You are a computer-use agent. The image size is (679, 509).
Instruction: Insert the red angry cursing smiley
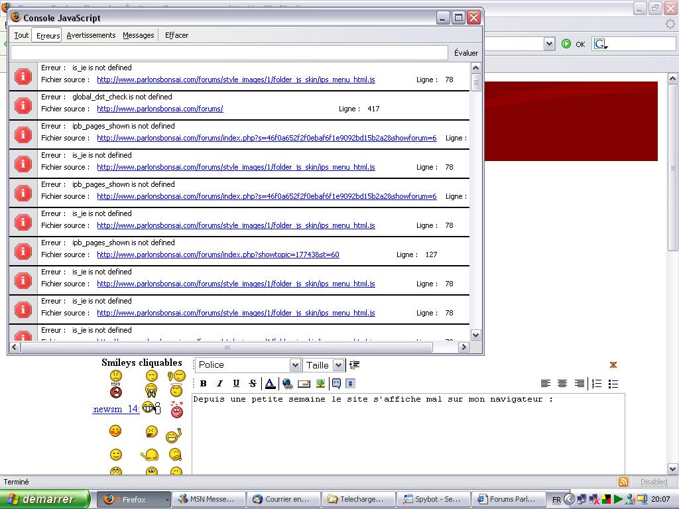click(x=115, y=392)
